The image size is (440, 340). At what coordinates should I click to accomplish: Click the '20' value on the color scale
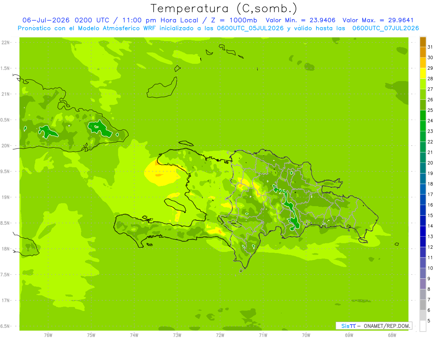[x=430, y=163]
